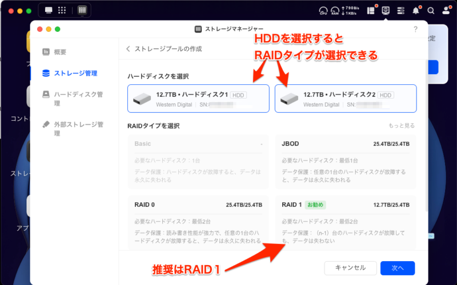Click the CPU usage indicator icon
457x285 pixels.
point(323,10)
